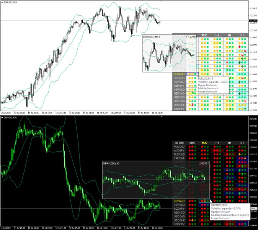This screenshot has height=230, width=258.
Task: Select GBPAUD symbol in light dashboard
Action: pos(179,78)
